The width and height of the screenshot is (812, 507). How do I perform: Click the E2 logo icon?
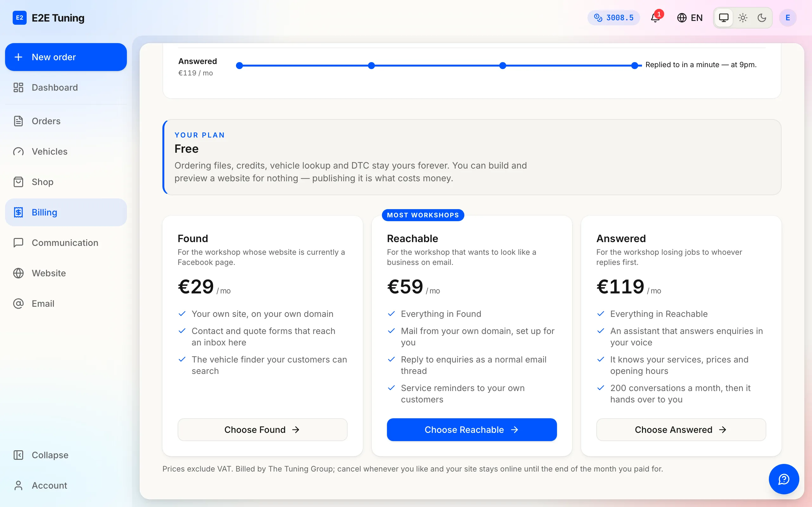coord(19,18)
